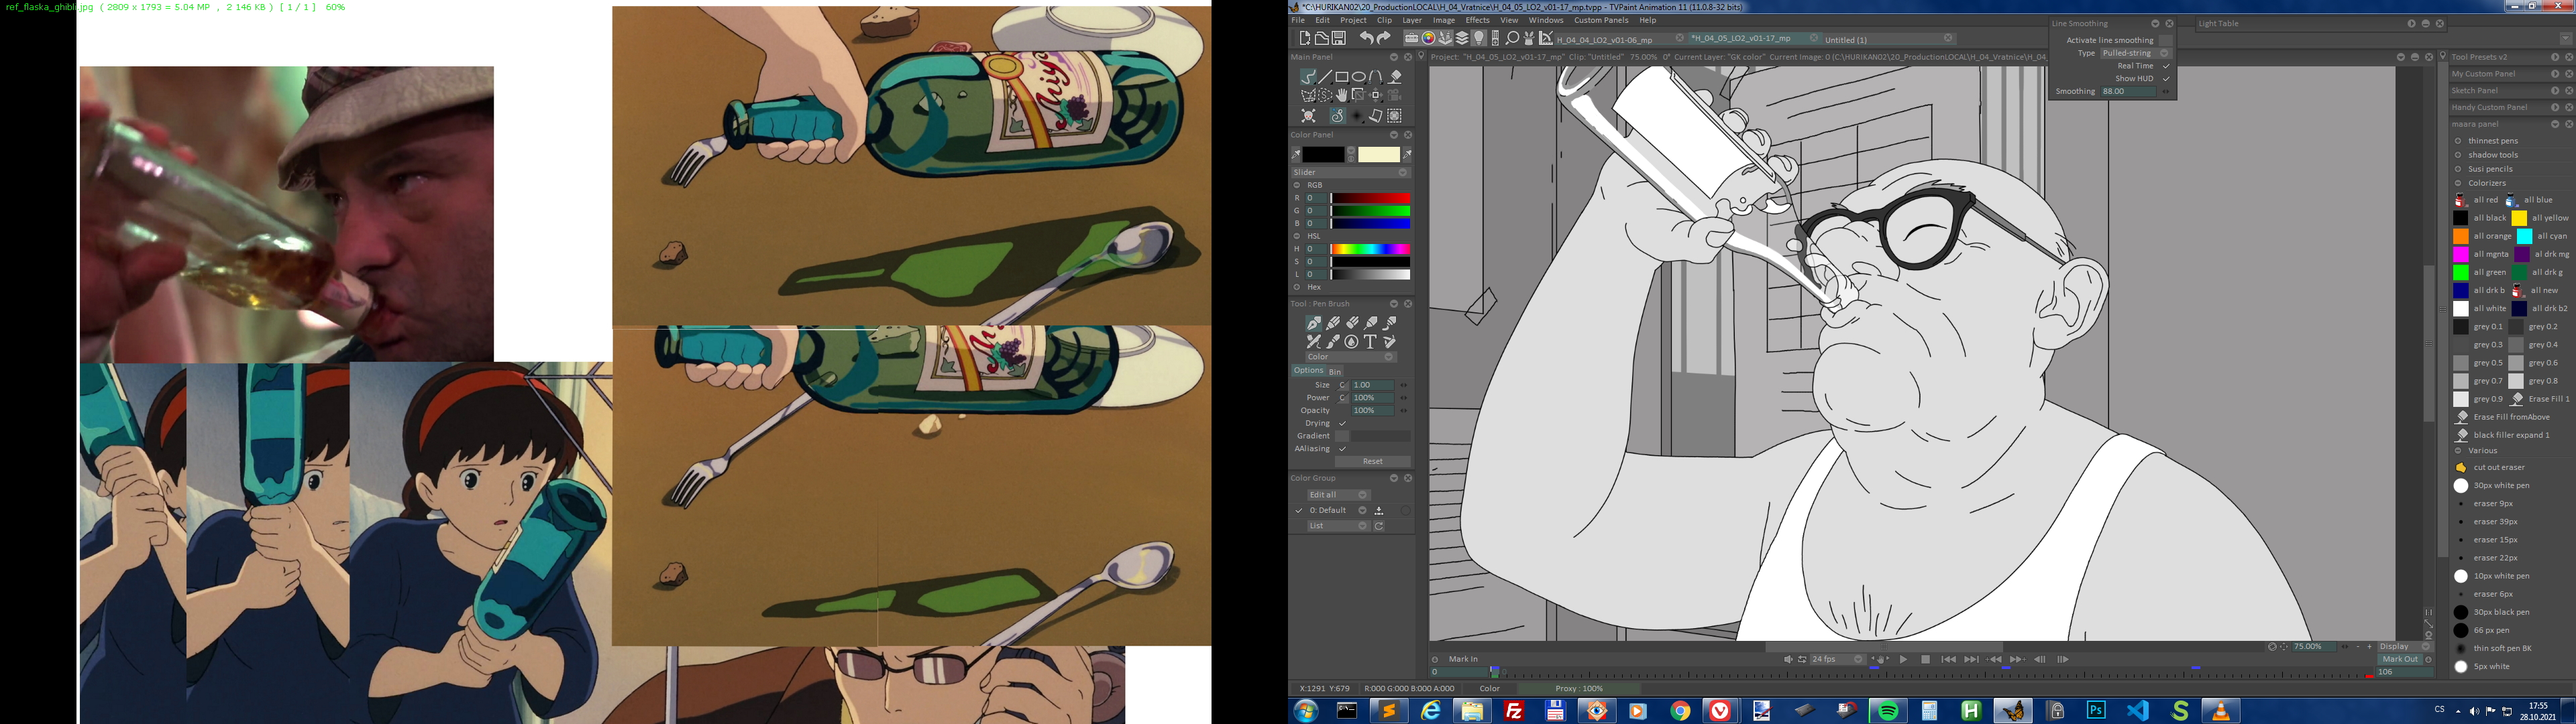Toggle the AAliasing checkbox
2576x724 pixels.
[x=1342, y=449]
